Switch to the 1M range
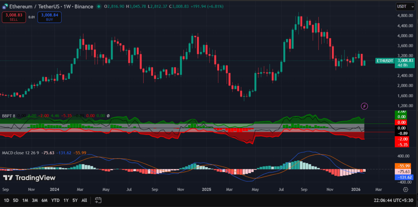Viewport: 418px width, 207px height. (25, 200)
